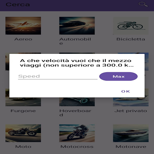The height and width of the screenshot is (154, 154).
Task: Tap the search magnifier icon
Action: (x=143, y=5)
